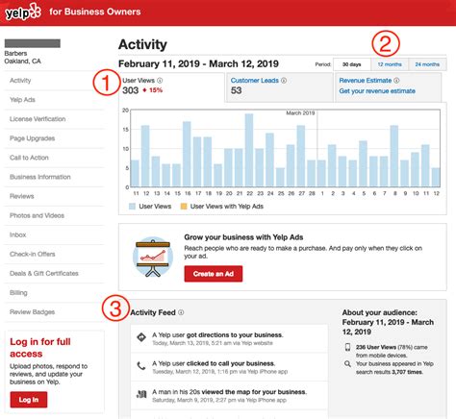Select the Customer Leads metric tab

(x=280, y=87)
